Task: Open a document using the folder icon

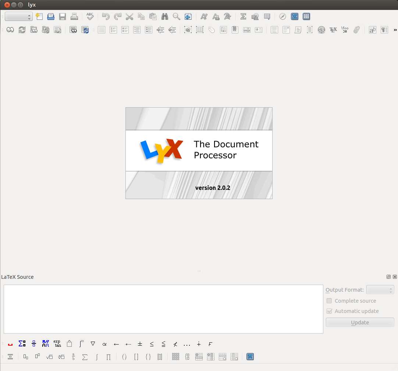Action: point(51,17)
